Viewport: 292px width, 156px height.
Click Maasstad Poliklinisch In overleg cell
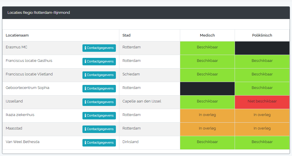click(x=262, y=129)
